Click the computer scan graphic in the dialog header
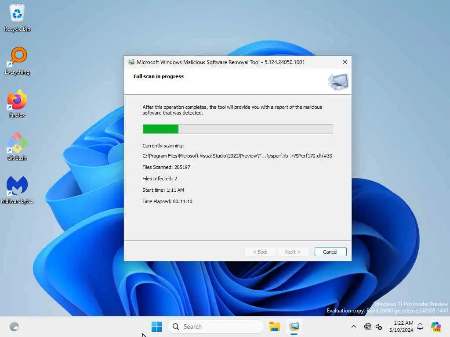Viewport: 450px width, 337px height. point(338,82)
